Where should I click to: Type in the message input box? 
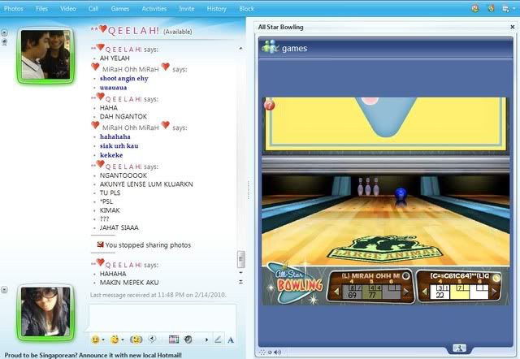click(162, 318)
